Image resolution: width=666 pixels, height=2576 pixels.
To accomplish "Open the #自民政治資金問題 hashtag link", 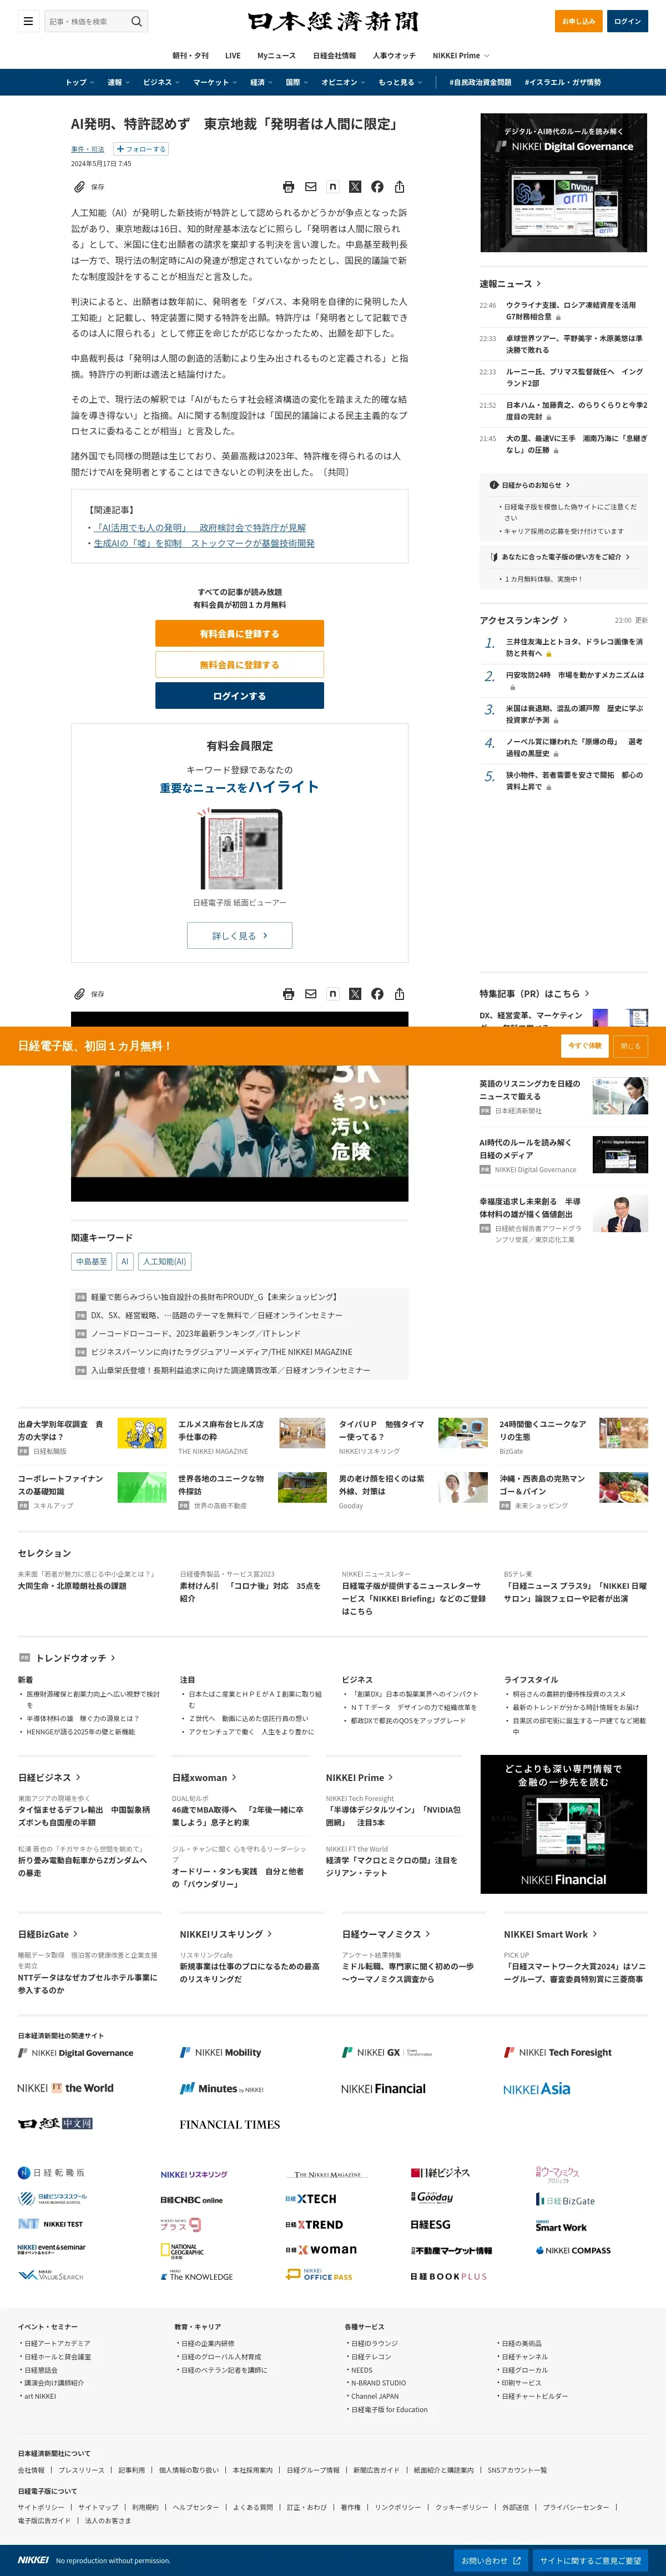I will 480,82.
